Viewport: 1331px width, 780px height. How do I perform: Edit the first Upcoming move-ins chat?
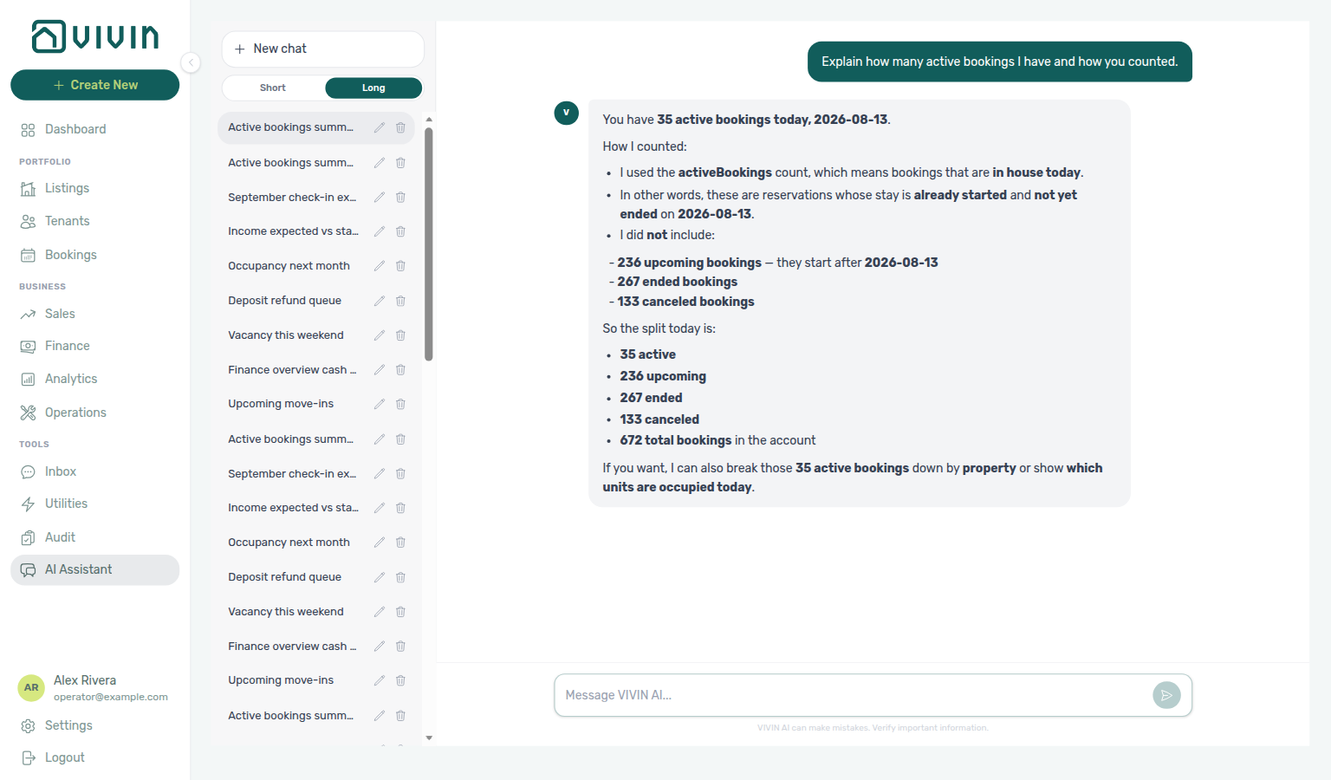pyautogui.click(x=379, y=404)
